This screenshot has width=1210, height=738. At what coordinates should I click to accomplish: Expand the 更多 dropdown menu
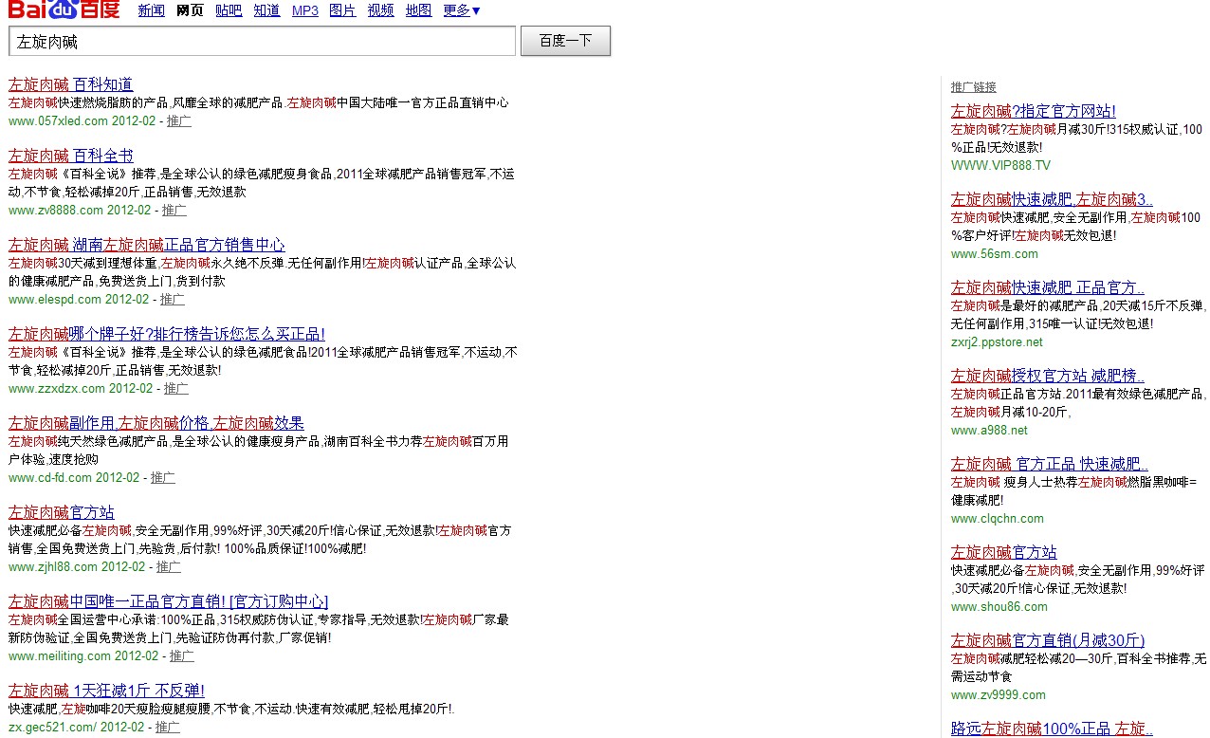pyautogui.click(x=462, y=10)
